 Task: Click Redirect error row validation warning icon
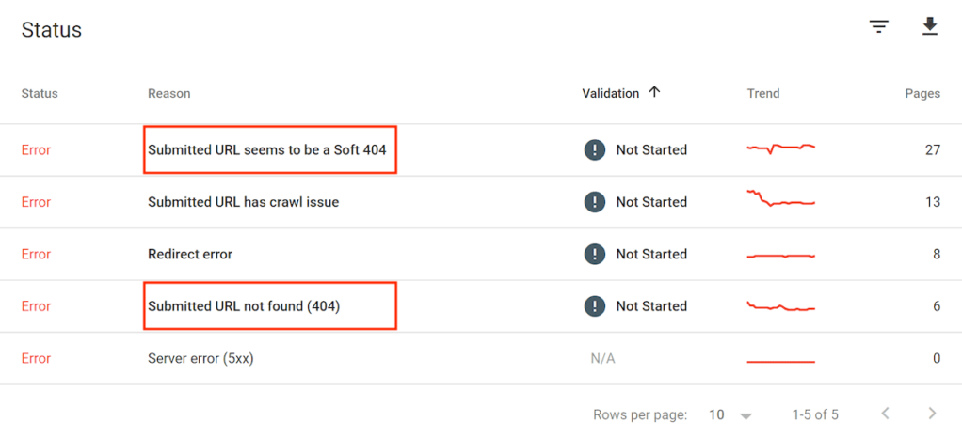pyautogui.click(x=594, y=254)
